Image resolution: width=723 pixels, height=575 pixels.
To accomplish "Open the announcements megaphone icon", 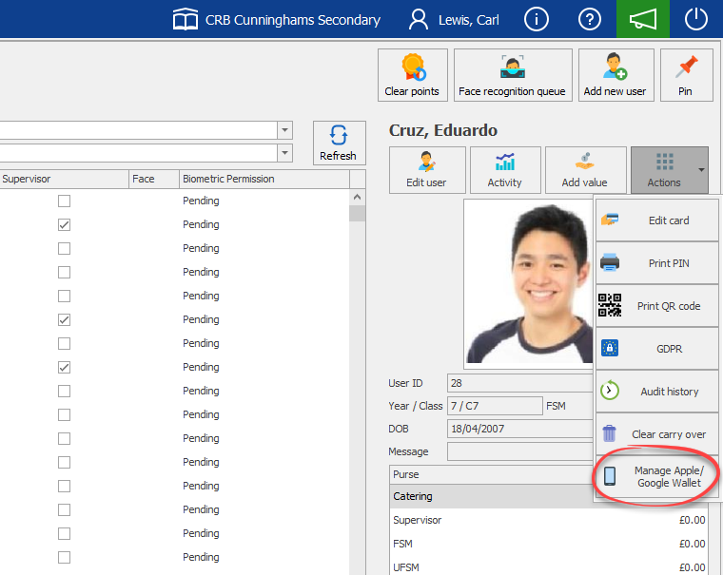I will [x=643, y=19].
